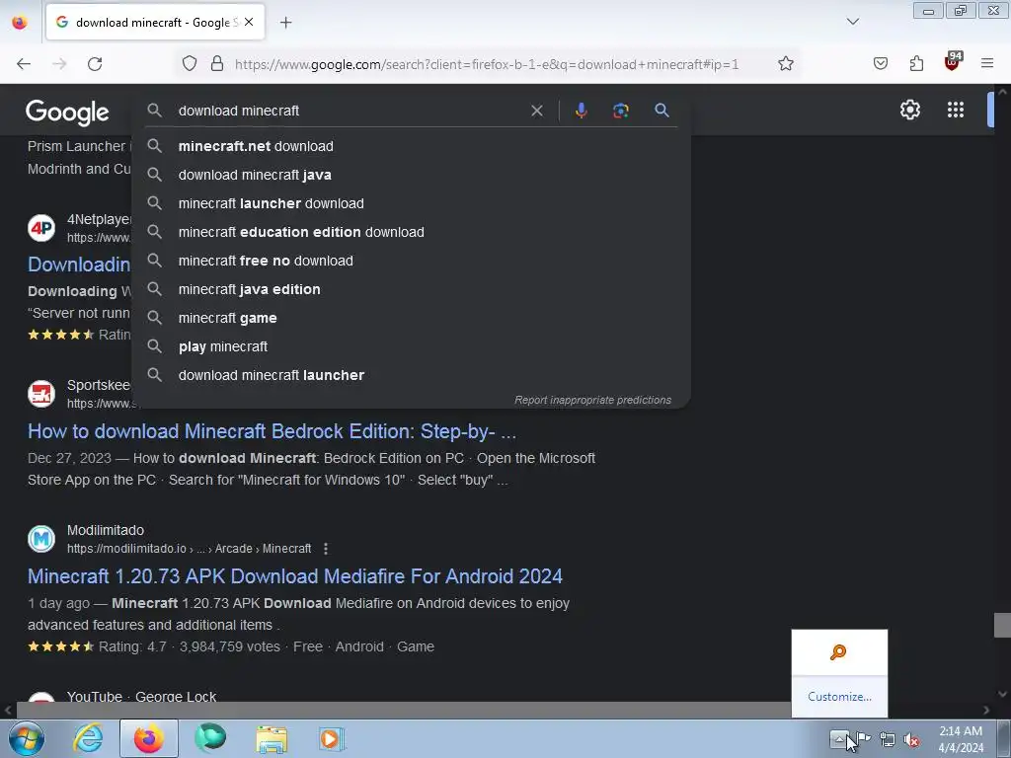Open Firefox application hamburger menu
This screenshot has height=758, width=1011.
pyautogui.click(x=987, y=63)
